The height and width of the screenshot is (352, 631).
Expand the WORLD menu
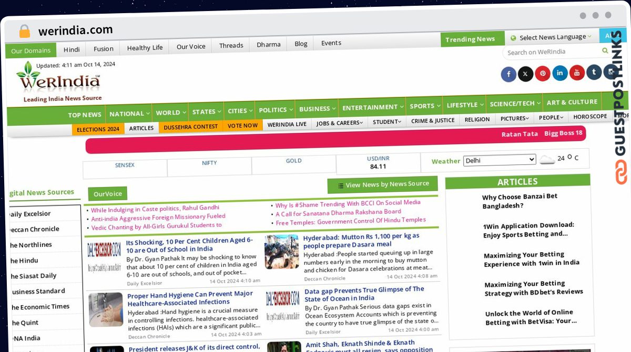click(171, 112)
